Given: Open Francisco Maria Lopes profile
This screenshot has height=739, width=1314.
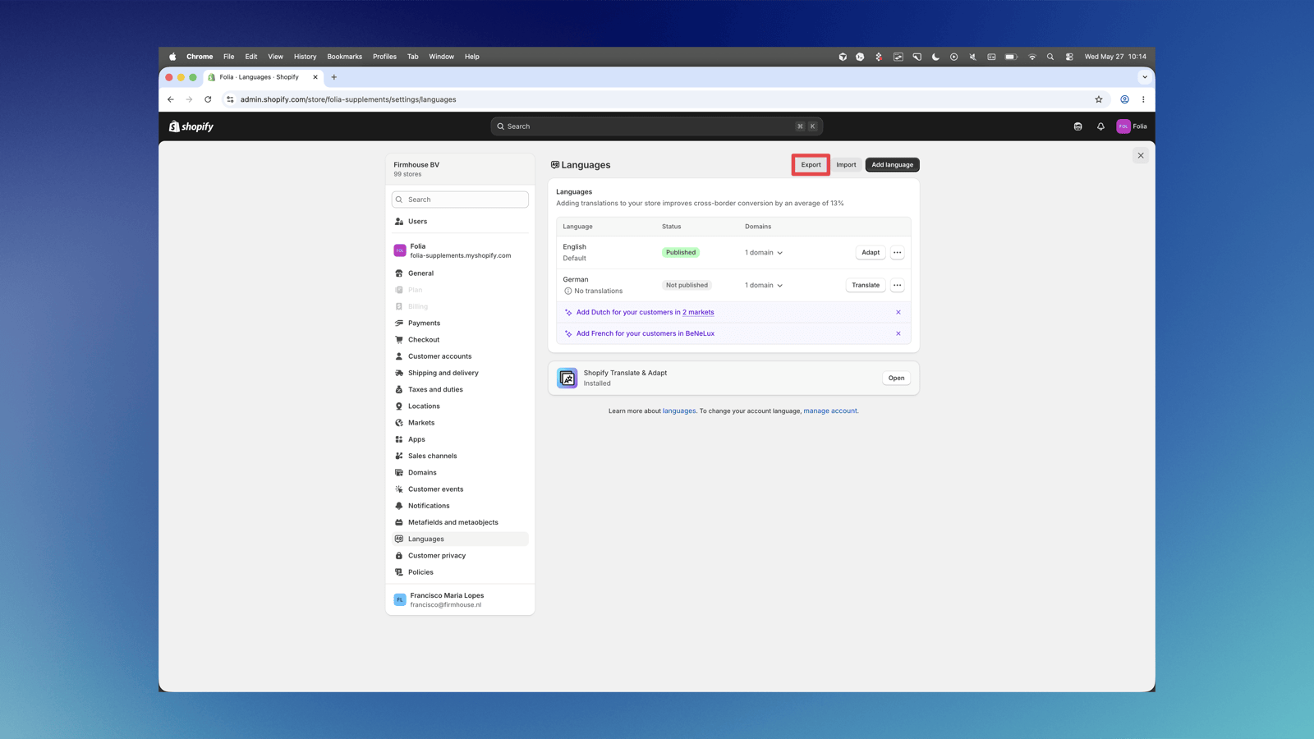Looking at the screenshot, I should (460, 599).
